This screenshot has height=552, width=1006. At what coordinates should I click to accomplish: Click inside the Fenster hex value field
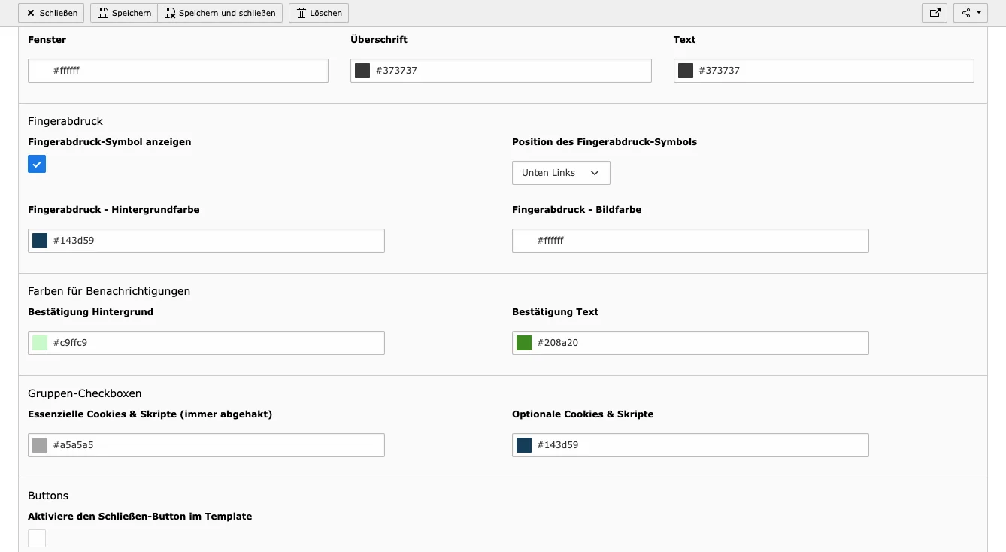(x=177, y=70)
